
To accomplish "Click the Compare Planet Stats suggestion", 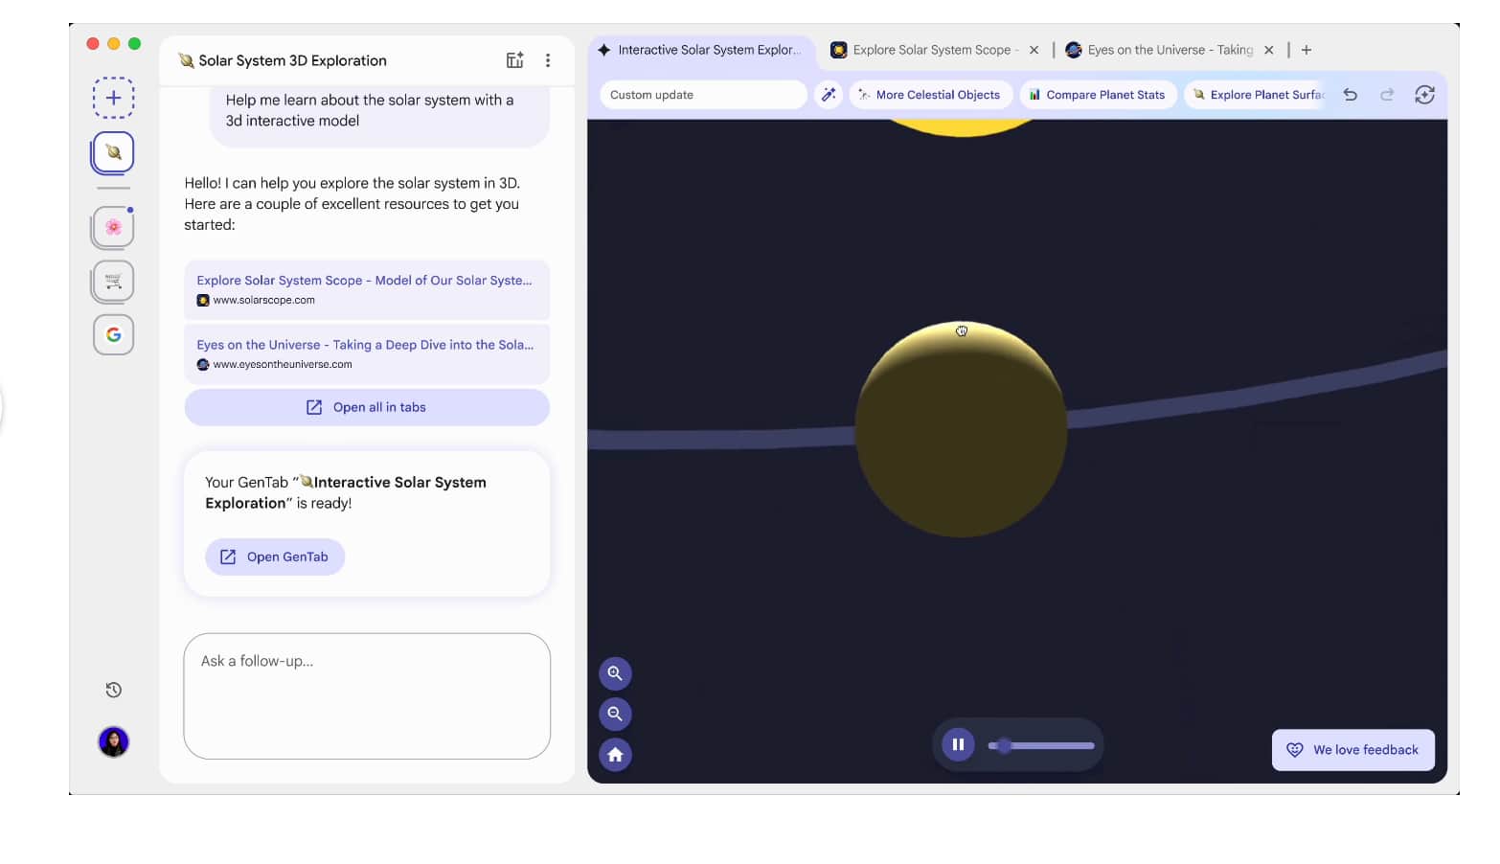I will [x=1098, y=95].
